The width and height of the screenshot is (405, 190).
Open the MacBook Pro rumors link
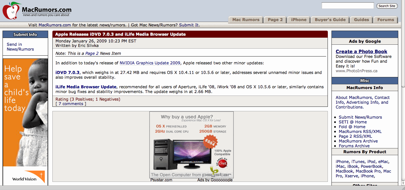[368, 171]
